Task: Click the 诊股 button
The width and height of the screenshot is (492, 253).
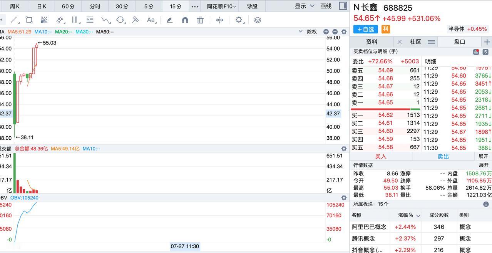Action: tap(252, 6)
